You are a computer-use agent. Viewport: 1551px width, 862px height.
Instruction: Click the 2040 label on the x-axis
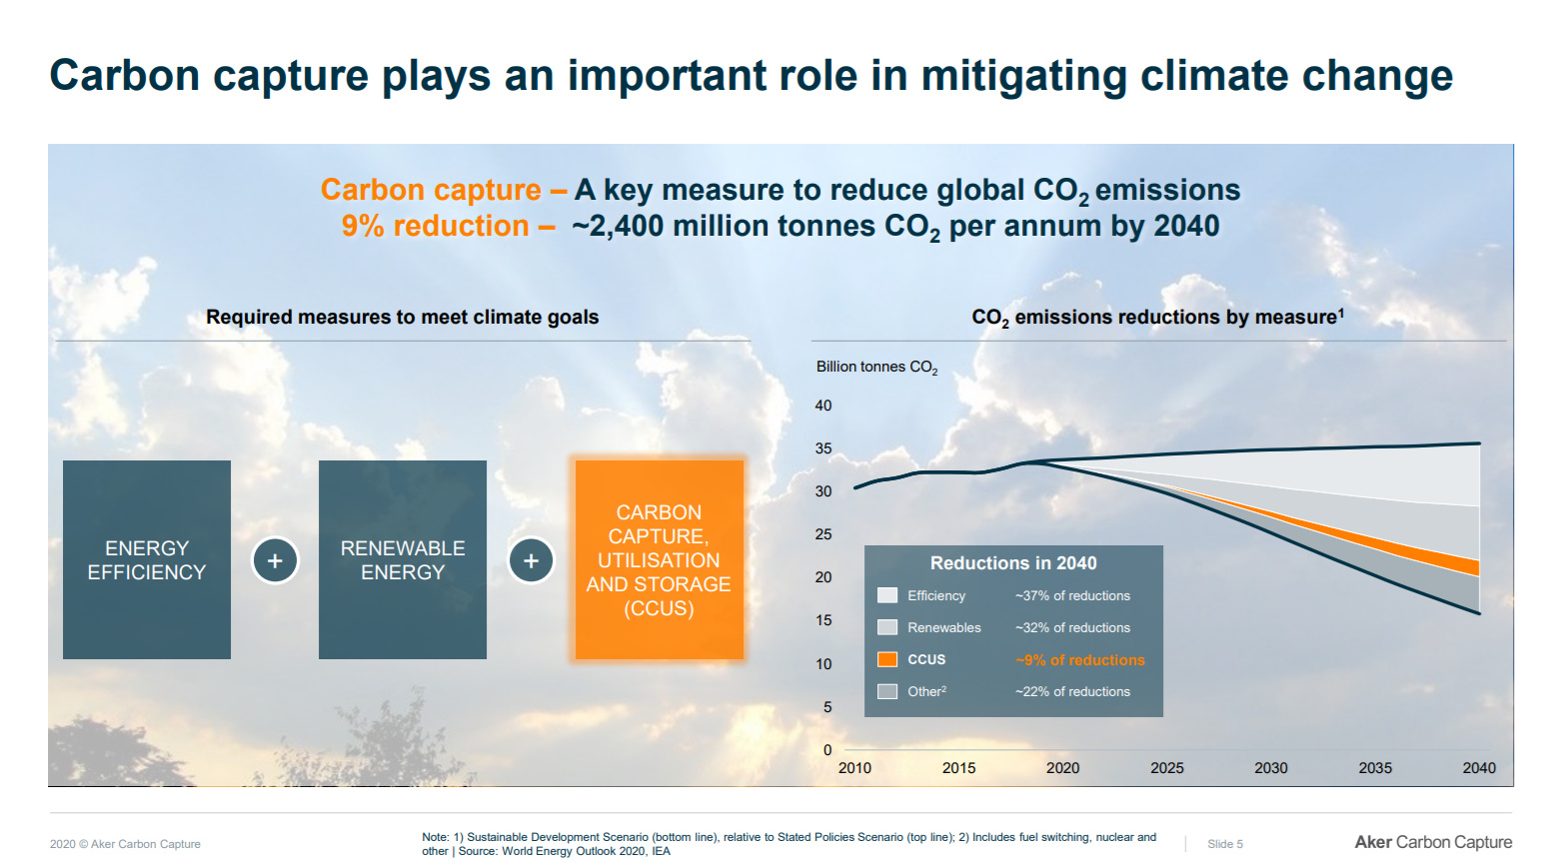click(x=1478, y=768)
